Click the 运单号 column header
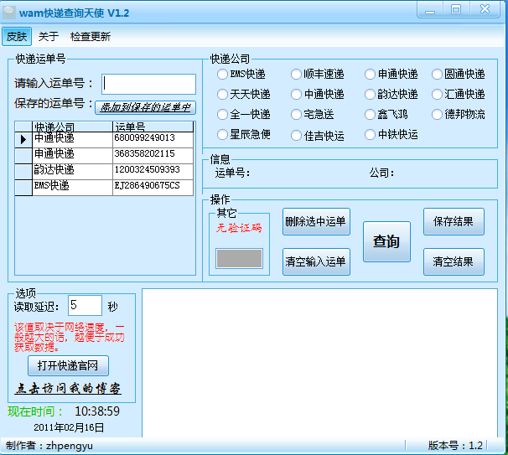This screenshot has height=455, width=508. [153, 127]
